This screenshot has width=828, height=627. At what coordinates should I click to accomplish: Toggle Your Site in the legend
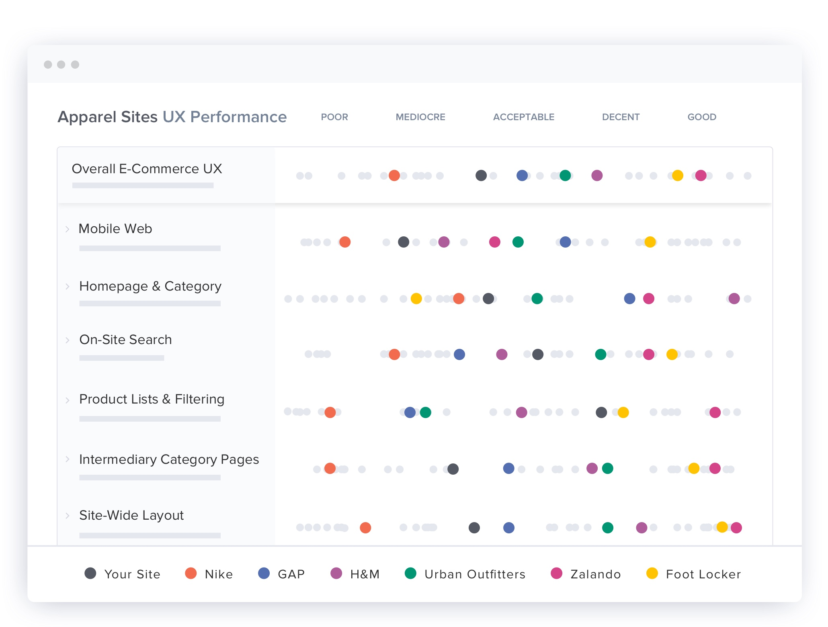coord(132,574)
